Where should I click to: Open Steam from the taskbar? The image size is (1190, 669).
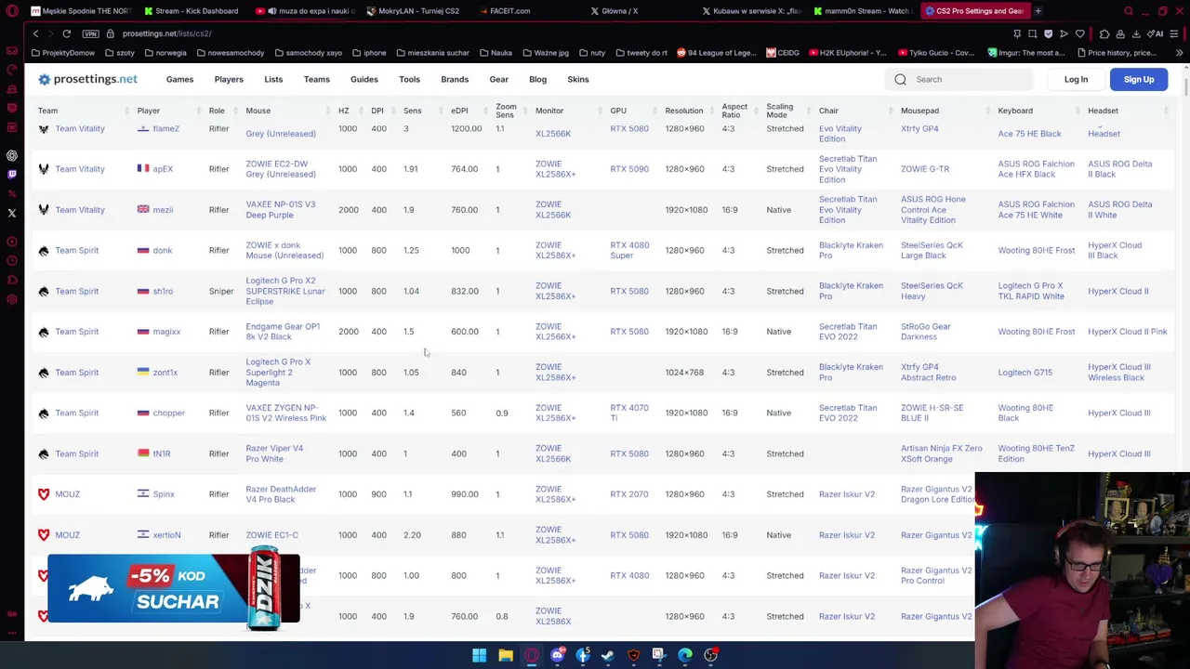pyautogui.click(x=607, y=655)
